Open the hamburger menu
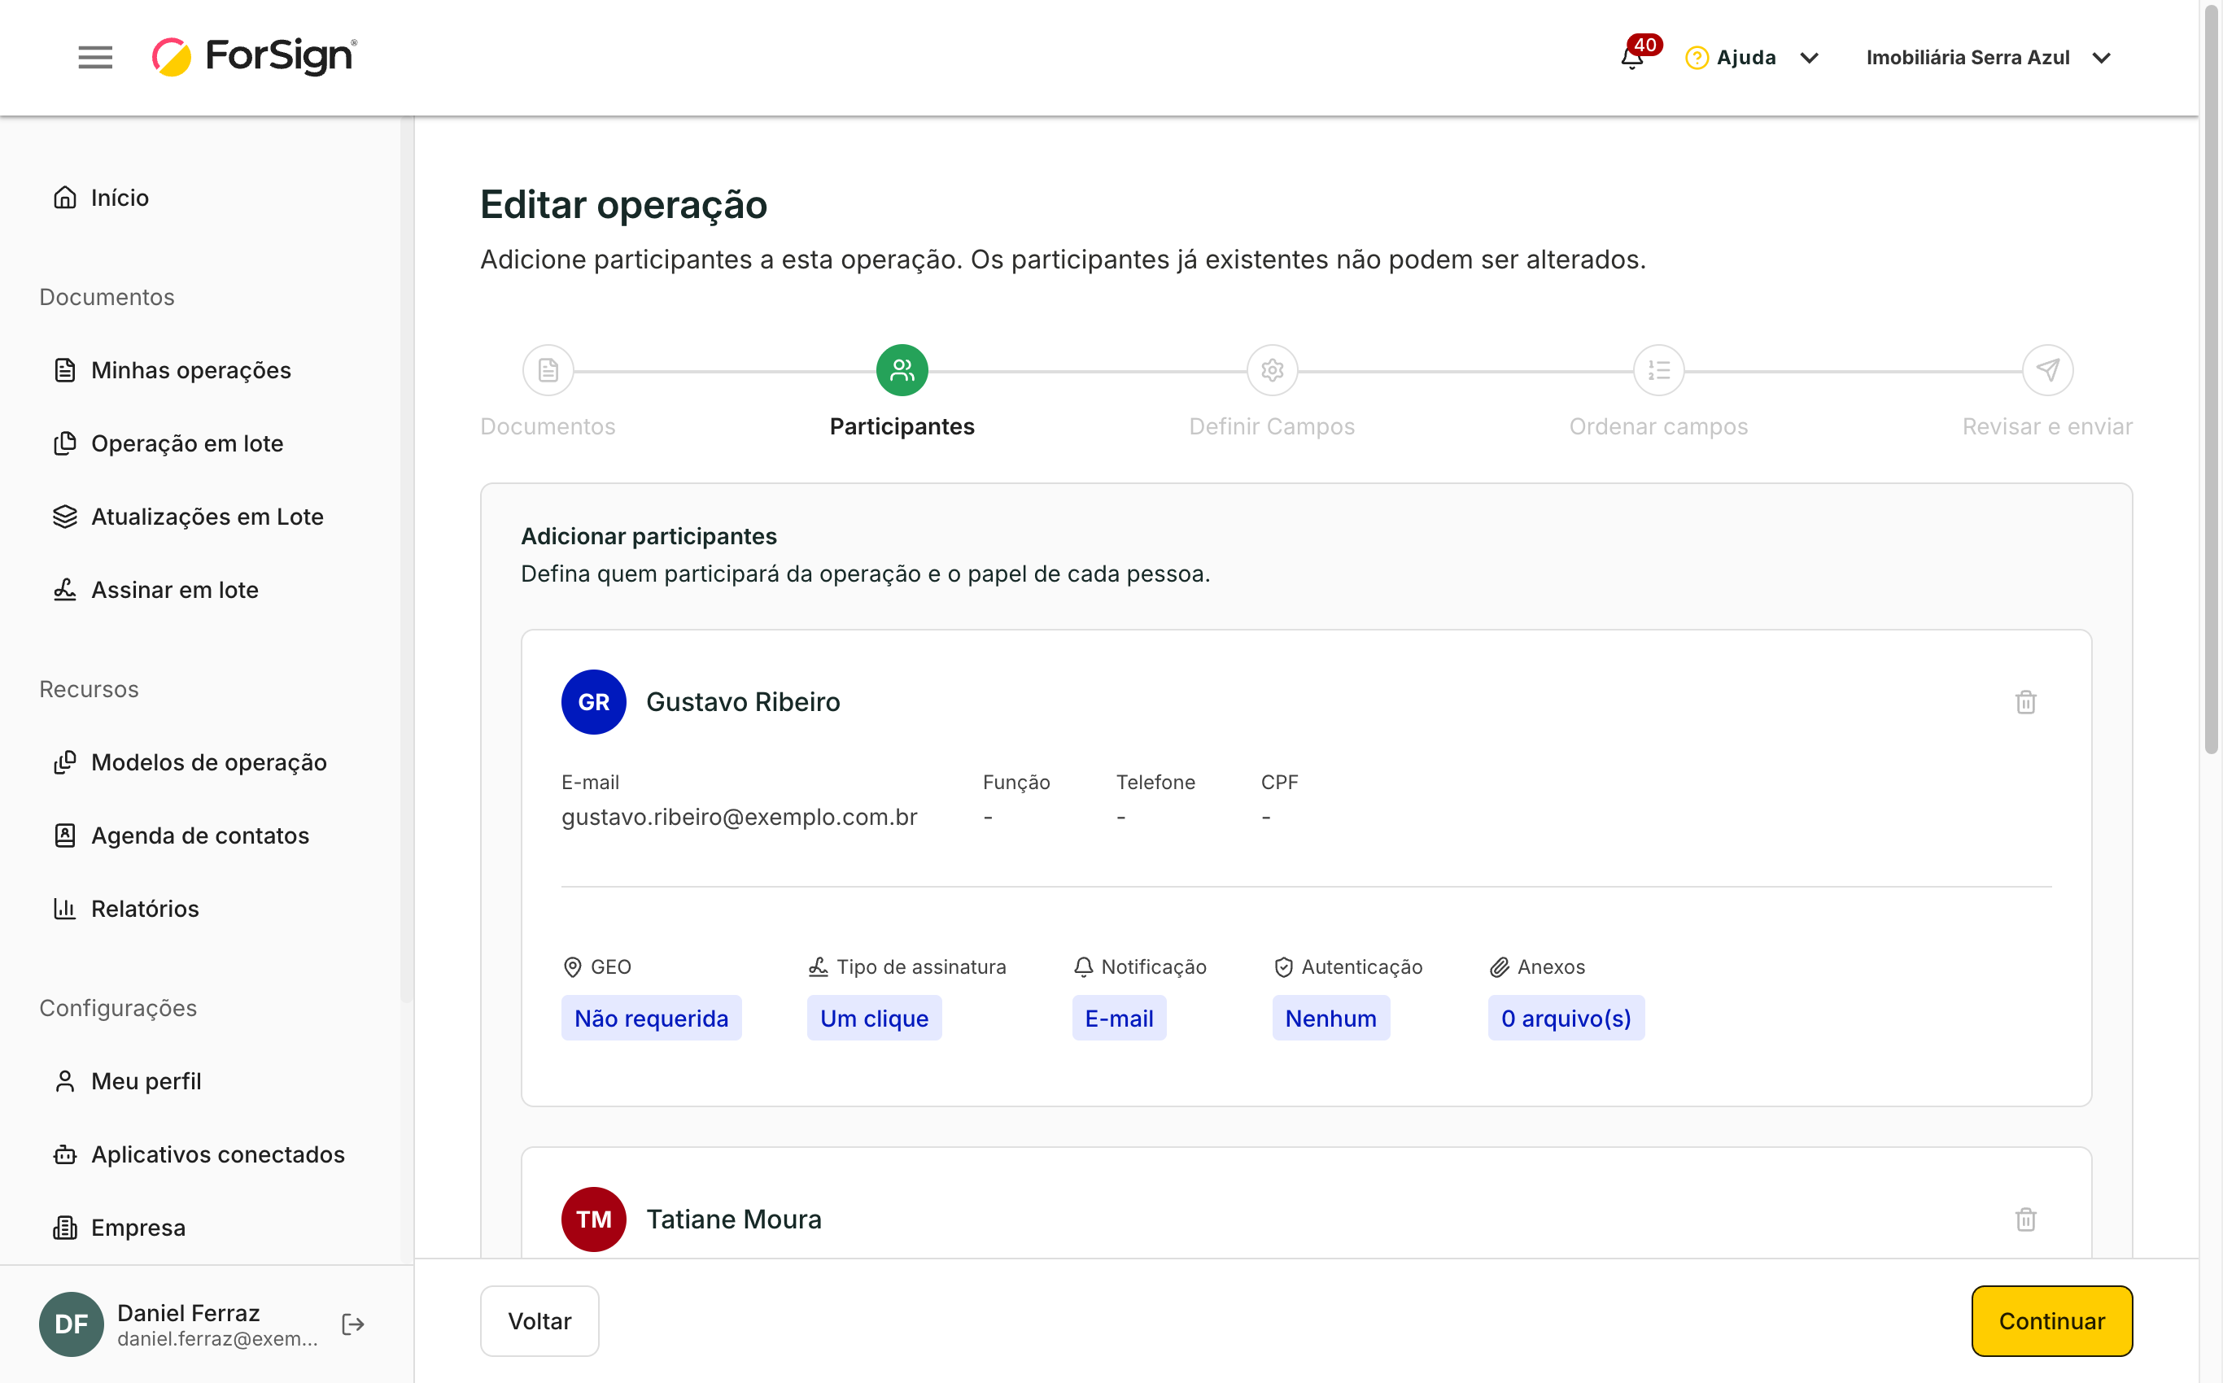2223x1383 pixels. (95, 58)
